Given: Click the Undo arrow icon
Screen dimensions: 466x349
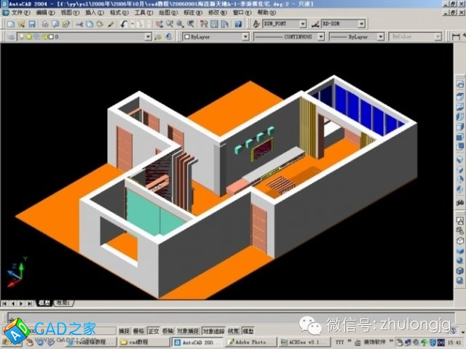Looking at the screenshot, I should [x=125, y=24].
